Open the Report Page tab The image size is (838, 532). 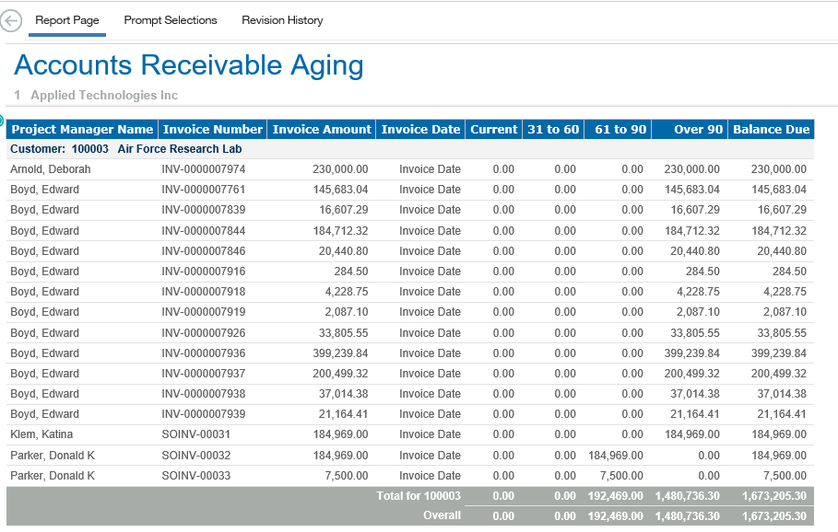point(67,20)
